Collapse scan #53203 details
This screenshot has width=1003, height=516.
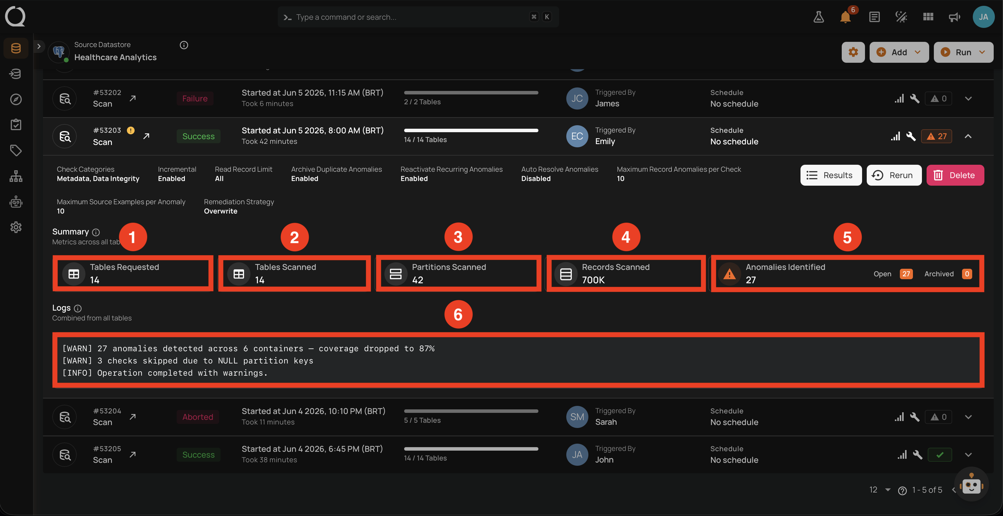pos(968,136)
